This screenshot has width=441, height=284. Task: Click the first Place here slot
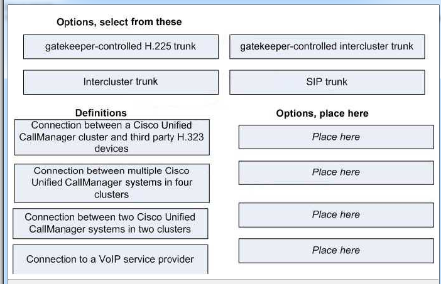click(336, 137)
